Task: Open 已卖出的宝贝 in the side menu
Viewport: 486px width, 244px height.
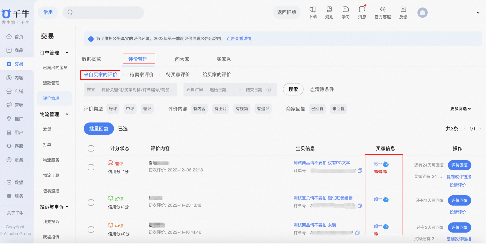Action: [55, 68]
